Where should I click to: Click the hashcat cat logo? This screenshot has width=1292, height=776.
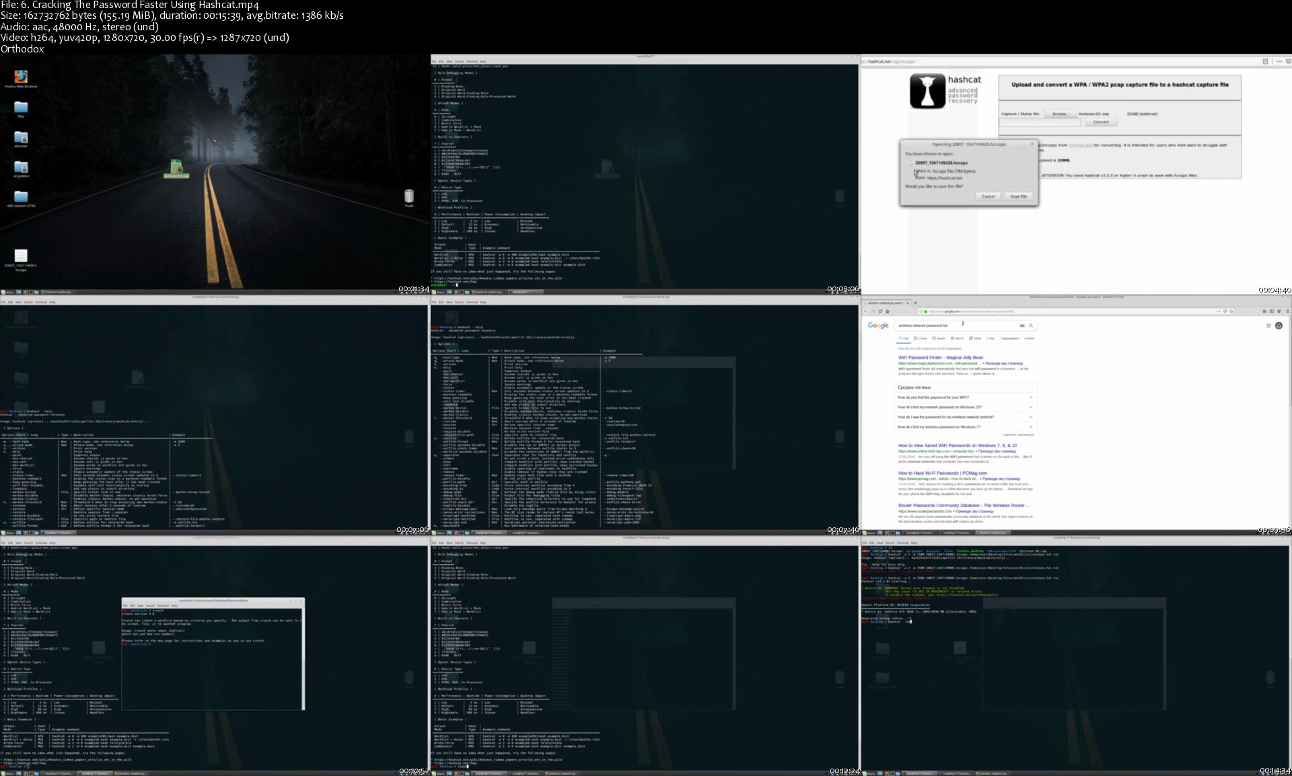(x=928, y=91)
